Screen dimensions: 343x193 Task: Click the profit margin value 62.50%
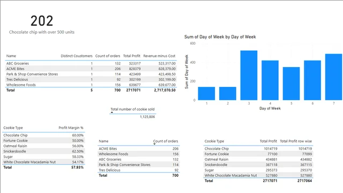click(78, 151)
